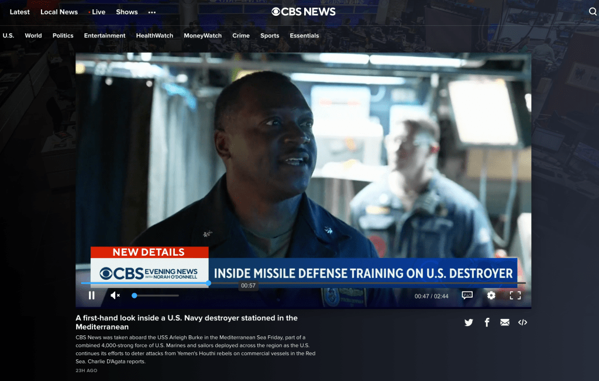This screenshot has width=599, height=381.
Task: Open the Local News menu
Action: pyautogui.click(x=59, y=12)
